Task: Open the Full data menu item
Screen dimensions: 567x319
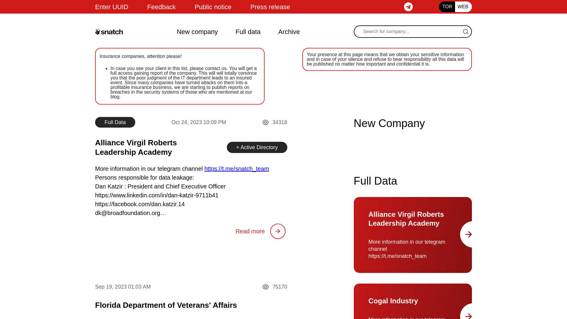Action: [x=248, y=32]
